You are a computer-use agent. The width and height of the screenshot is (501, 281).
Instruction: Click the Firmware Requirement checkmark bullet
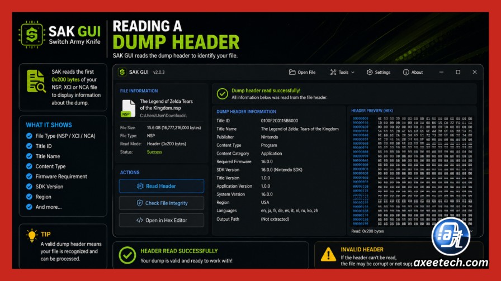click(29, 177)
